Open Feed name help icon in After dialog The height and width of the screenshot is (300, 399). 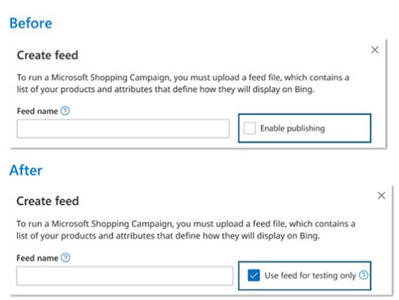[66, 258]
